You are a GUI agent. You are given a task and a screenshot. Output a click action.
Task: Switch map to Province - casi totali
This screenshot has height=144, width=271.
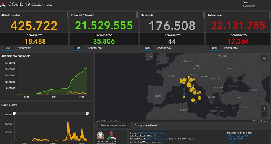(146, 125)
